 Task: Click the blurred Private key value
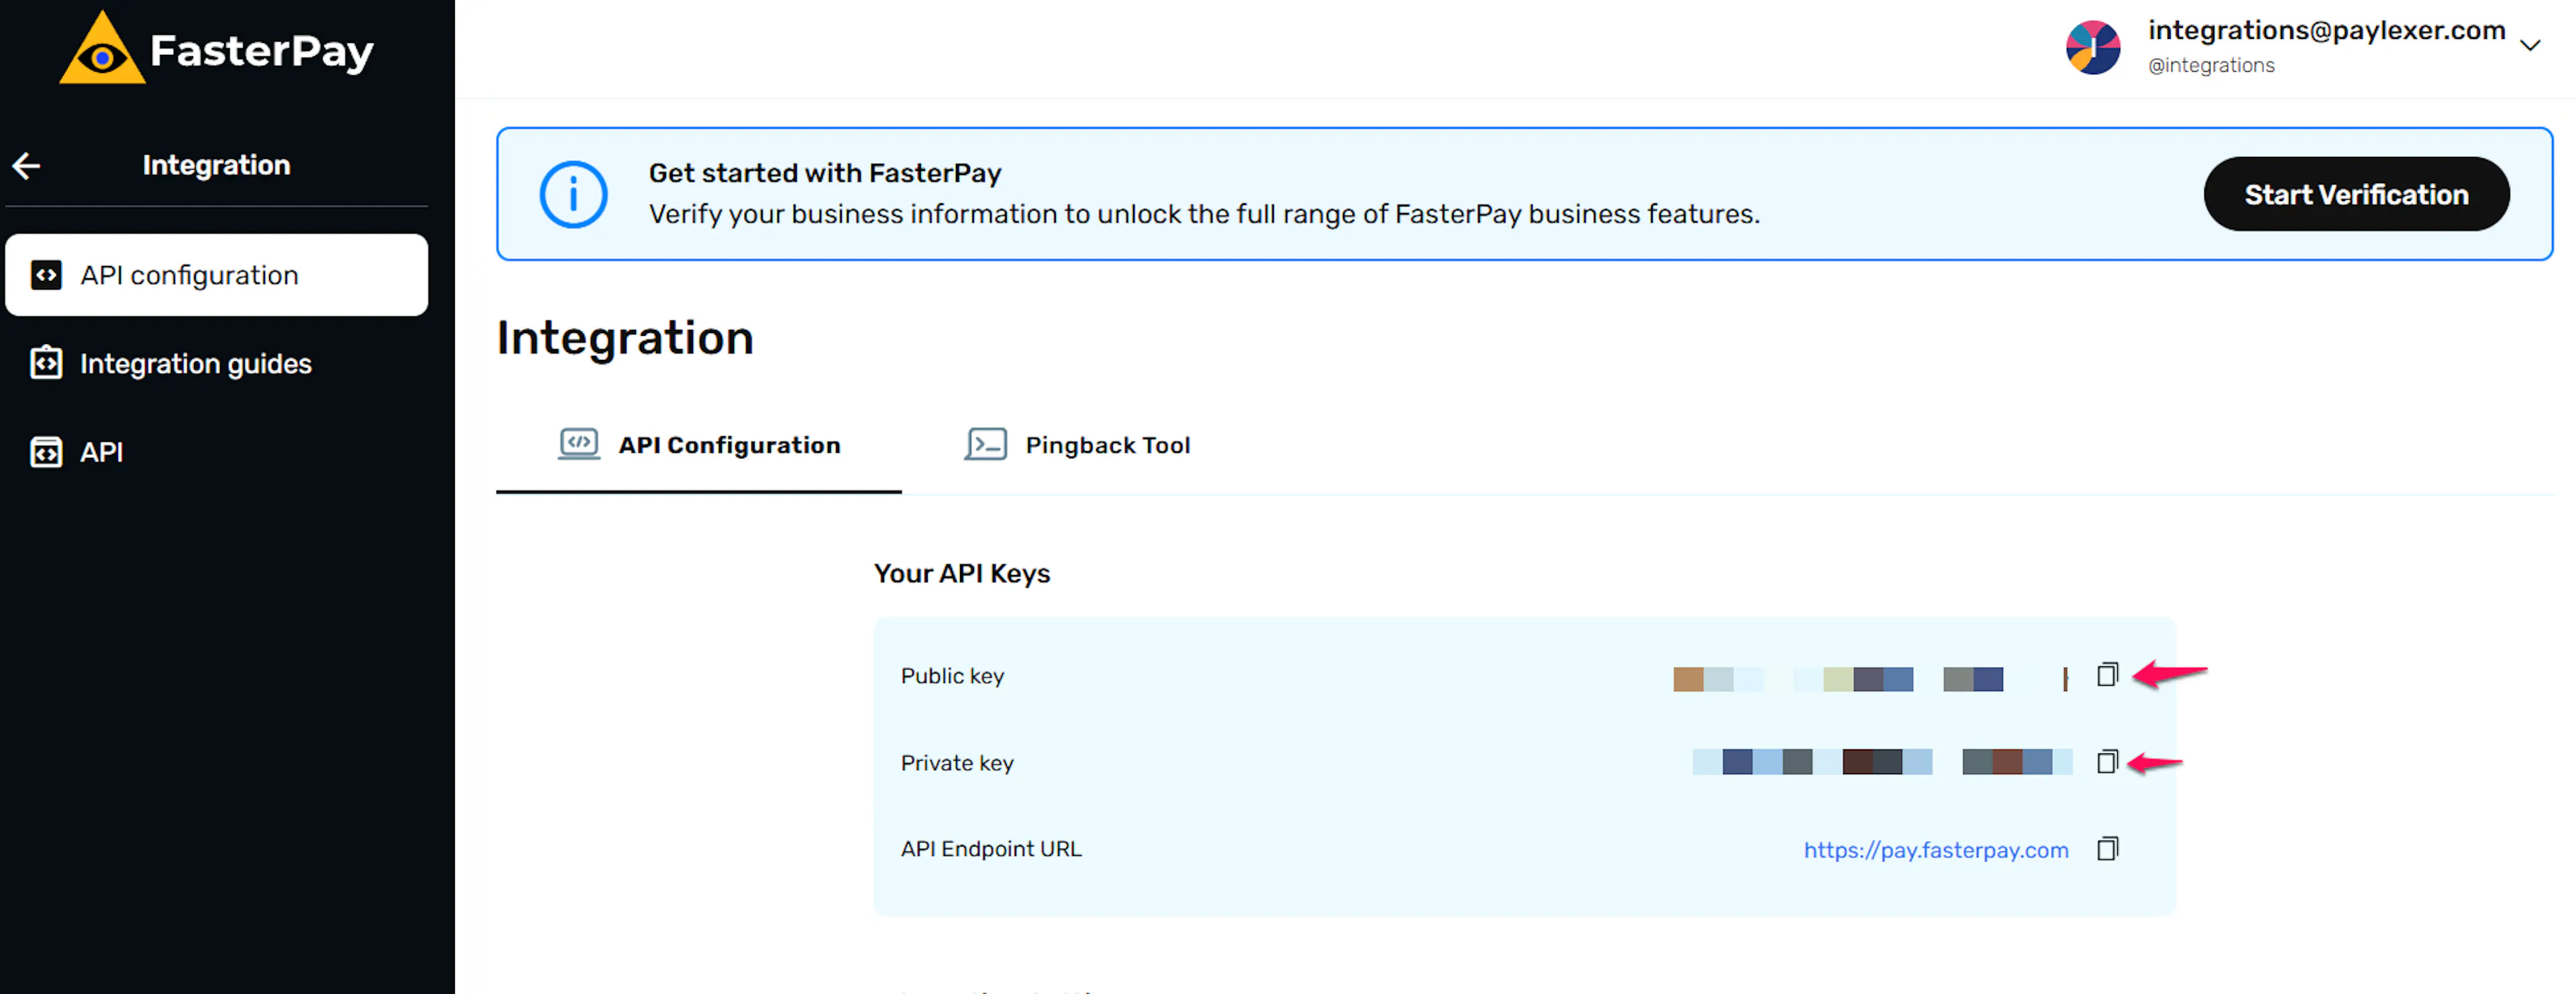(x=1882, y=762)
